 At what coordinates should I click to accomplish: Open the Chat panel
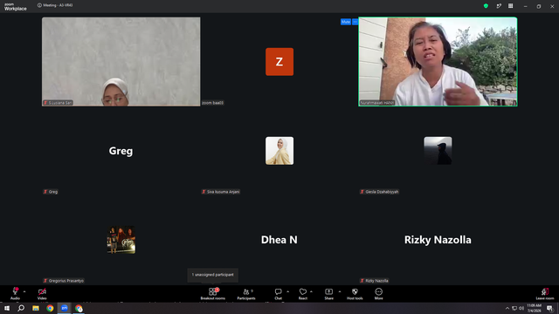278,293
